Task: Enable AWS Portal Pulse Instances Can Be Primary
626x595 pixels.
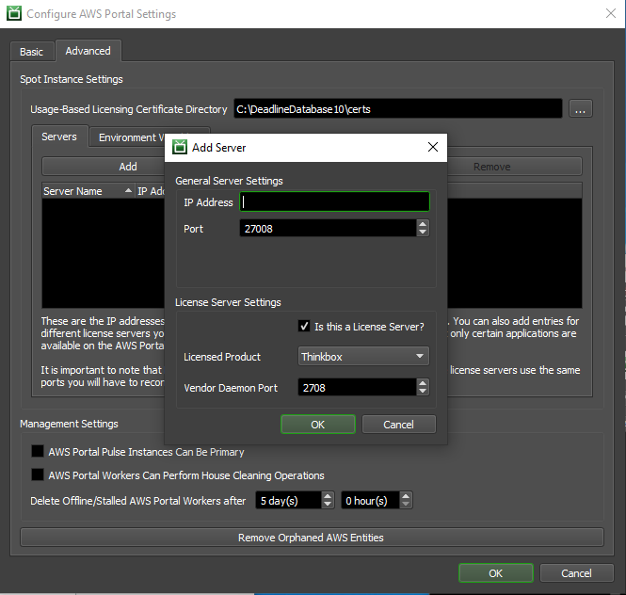Action: tap(38, 451)
